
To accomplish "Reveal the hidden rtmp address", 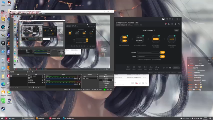I will [159, 52].
